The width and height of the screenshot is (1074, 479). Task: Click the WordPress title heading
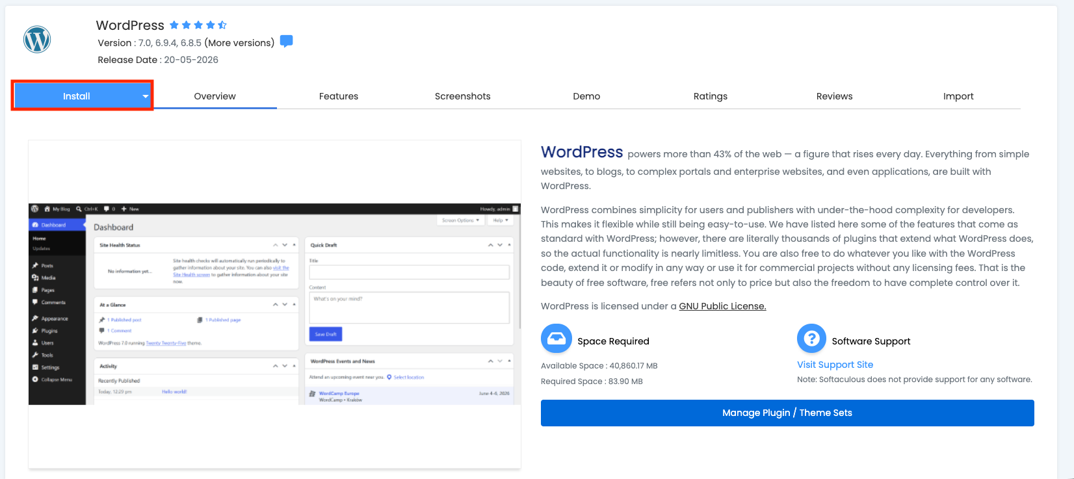130,25
